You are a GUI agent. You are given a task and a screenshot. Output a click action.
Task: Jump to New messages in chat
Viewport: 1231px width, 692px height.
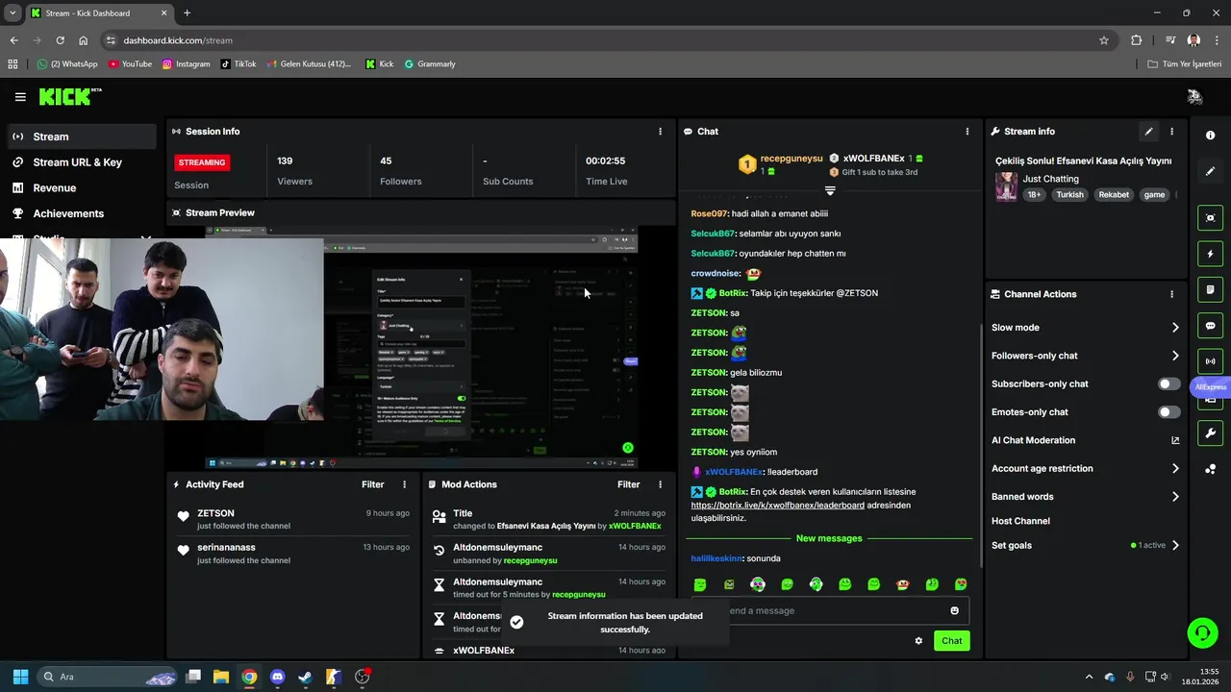point(829,538)
